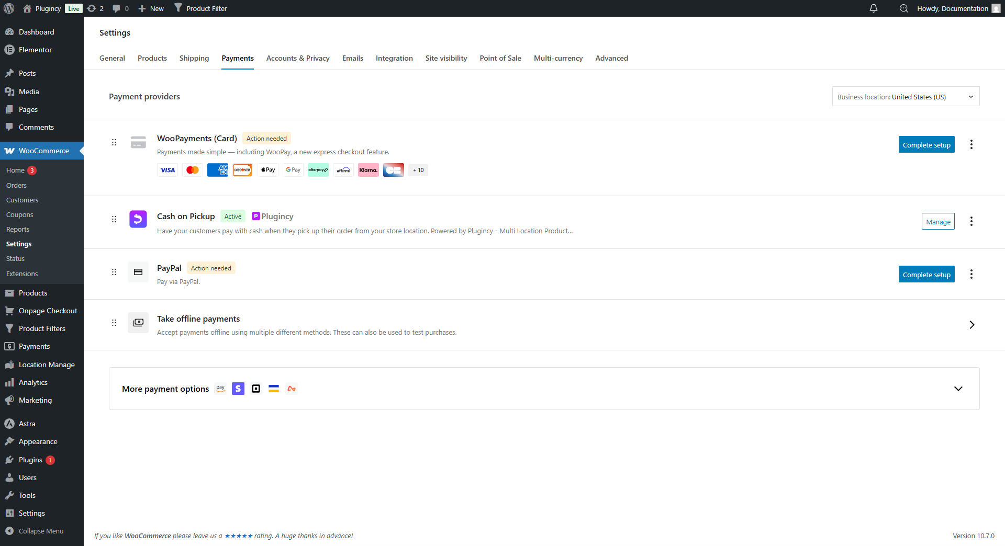Open Media in the sidebar

click(x=42, y=92)
